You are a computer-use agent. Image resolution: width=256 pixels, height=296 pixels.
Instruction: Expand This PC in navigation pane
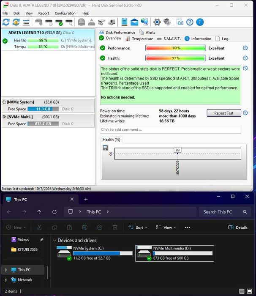[6, 270]
